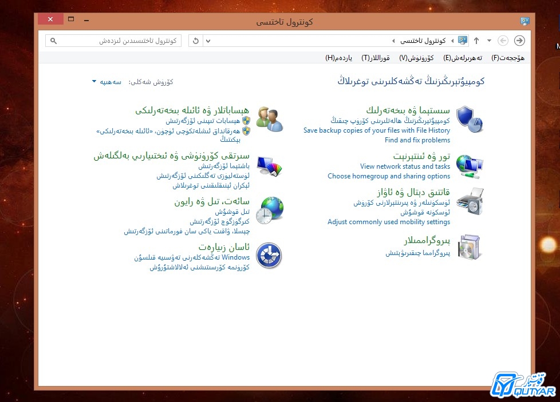Image resolution: width=560 pixels, height=402 pixels.
Task: Open System and Security shield icon
Action: pyautogui.click(x=470, y=119)
